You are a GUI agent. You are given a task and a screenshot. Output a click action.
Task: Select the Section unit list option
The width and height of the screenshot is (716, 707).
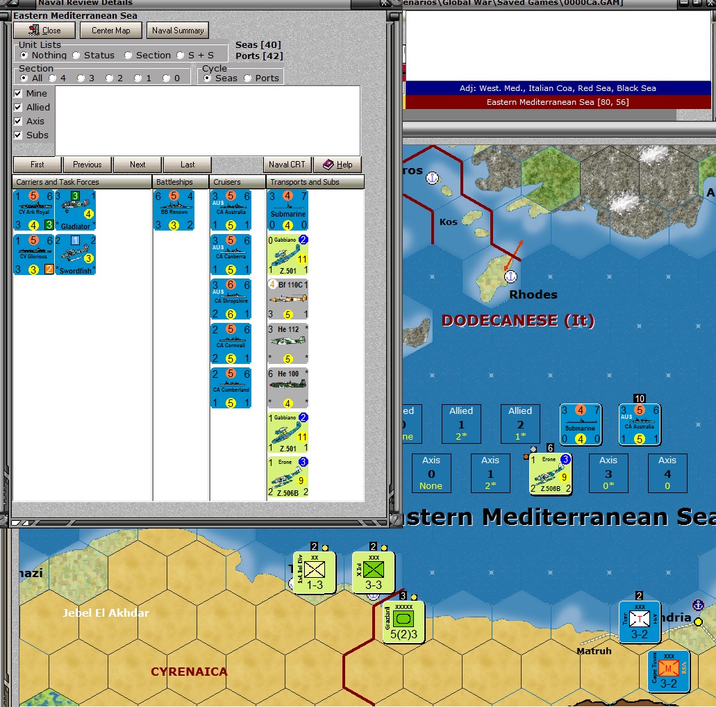pos(148,56)
